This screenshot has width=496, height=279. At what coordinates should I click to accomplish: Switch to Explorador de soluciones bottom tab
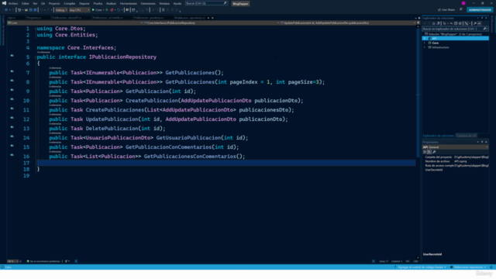pos(439,136)
